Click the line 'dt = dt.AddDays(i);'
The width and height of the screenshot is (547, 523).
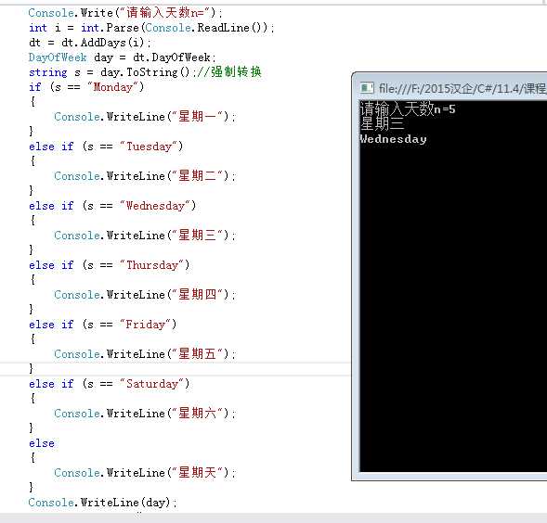pyautogui.click(x=90, y=43)
